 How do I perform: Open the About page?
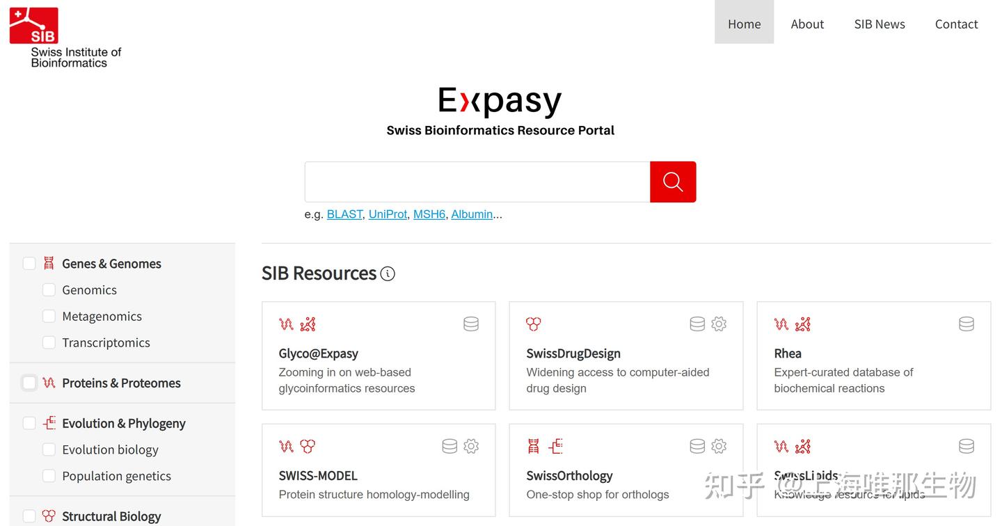[x=807, y=24]
